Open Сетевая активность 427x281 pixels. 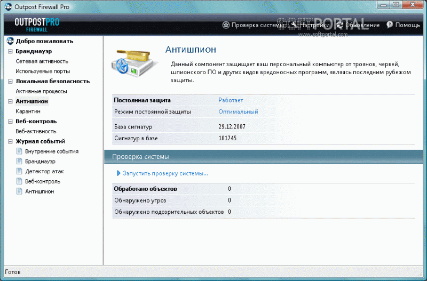(42, 61)
